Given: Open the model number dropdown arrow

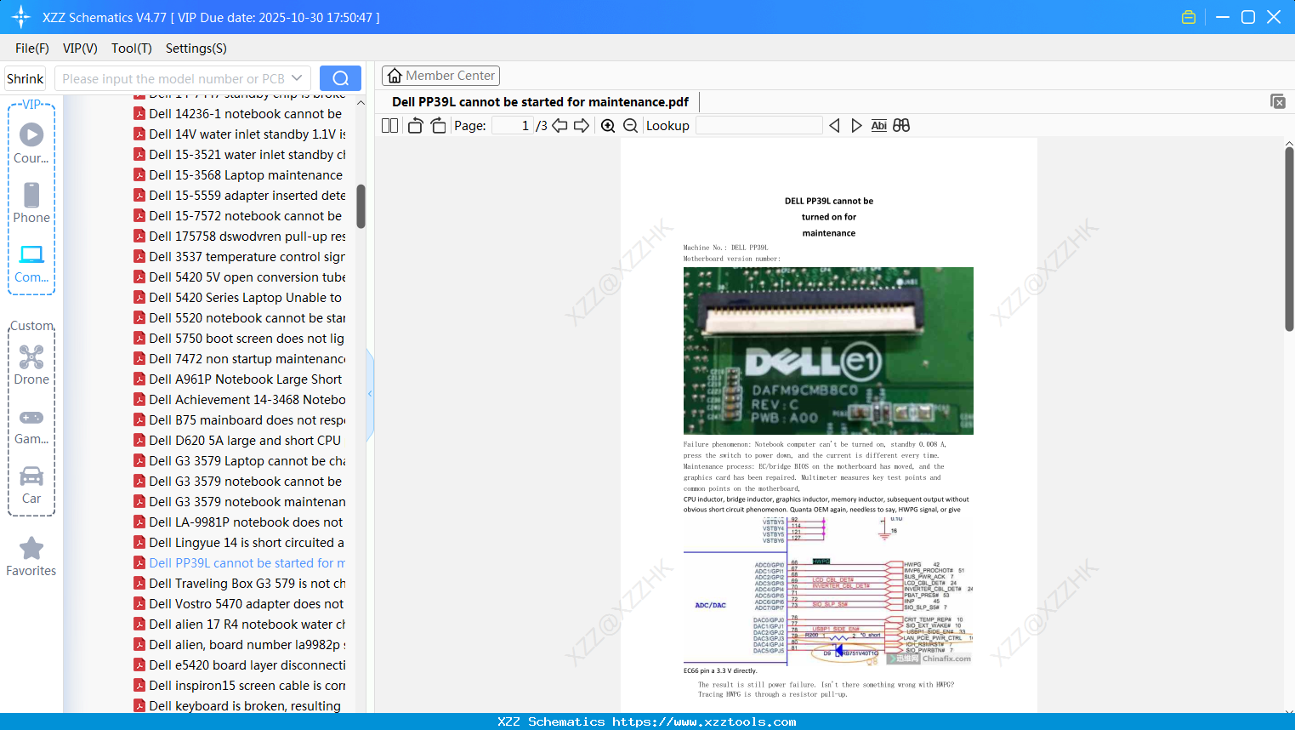Looking at the screenshot, I should [x=297, y=78].
